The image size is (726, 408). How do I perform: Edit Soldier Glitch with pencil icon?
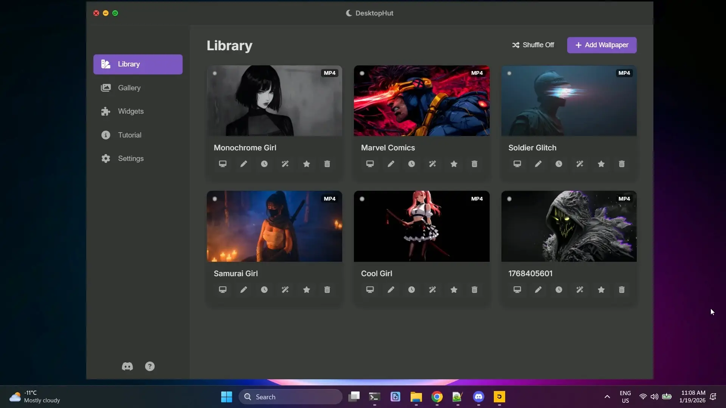click(538, 164)
